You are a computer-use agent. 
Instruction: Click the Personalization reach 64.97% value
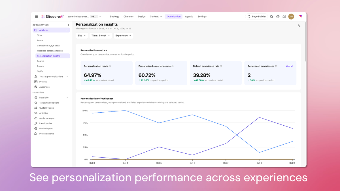pyautogui.click(x=92, y=75)
